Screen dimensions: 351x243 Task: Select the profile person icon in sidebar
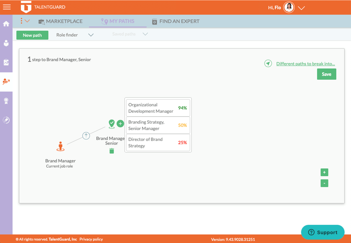pyautogui.click(x=6, y=43)
